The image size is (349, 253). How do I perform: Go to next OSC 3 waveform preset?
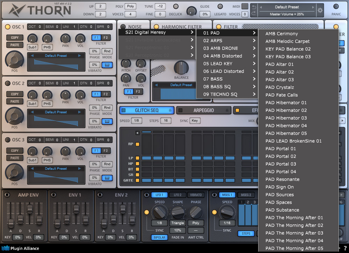(x=79, y=168)
